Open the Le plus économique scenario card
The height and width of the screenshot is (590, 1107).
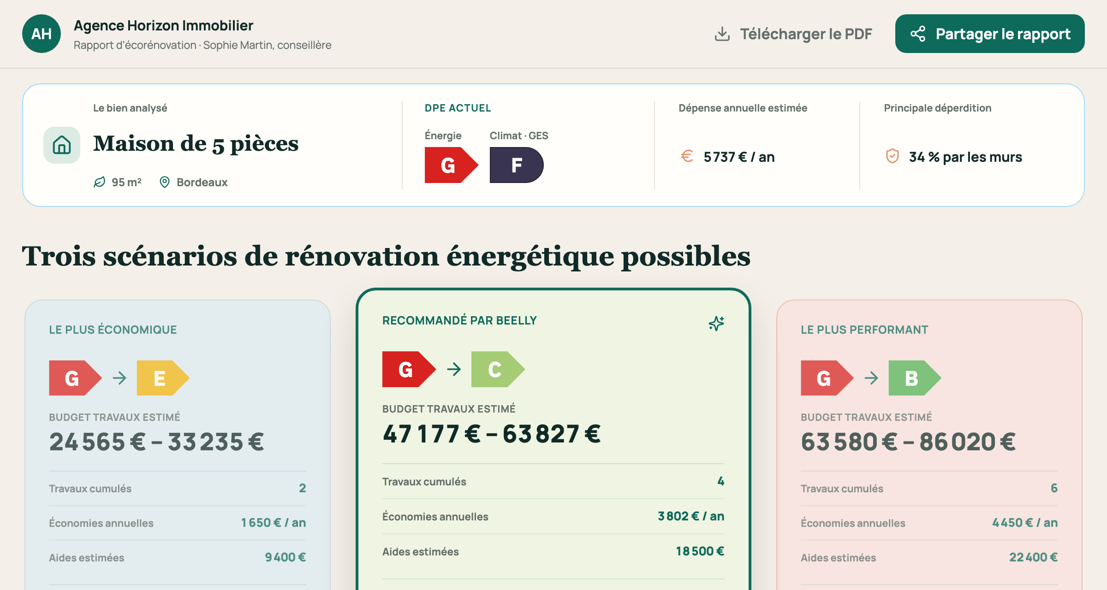pos(178,445)
